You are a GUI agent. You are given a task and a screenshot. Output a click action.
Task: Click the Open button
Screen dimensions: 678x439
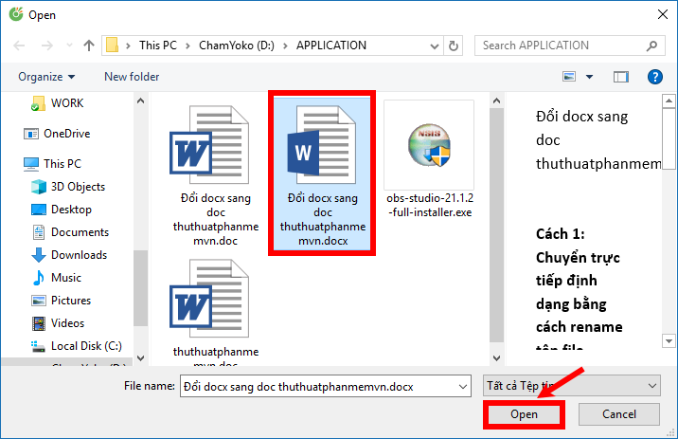coord(524,414)
